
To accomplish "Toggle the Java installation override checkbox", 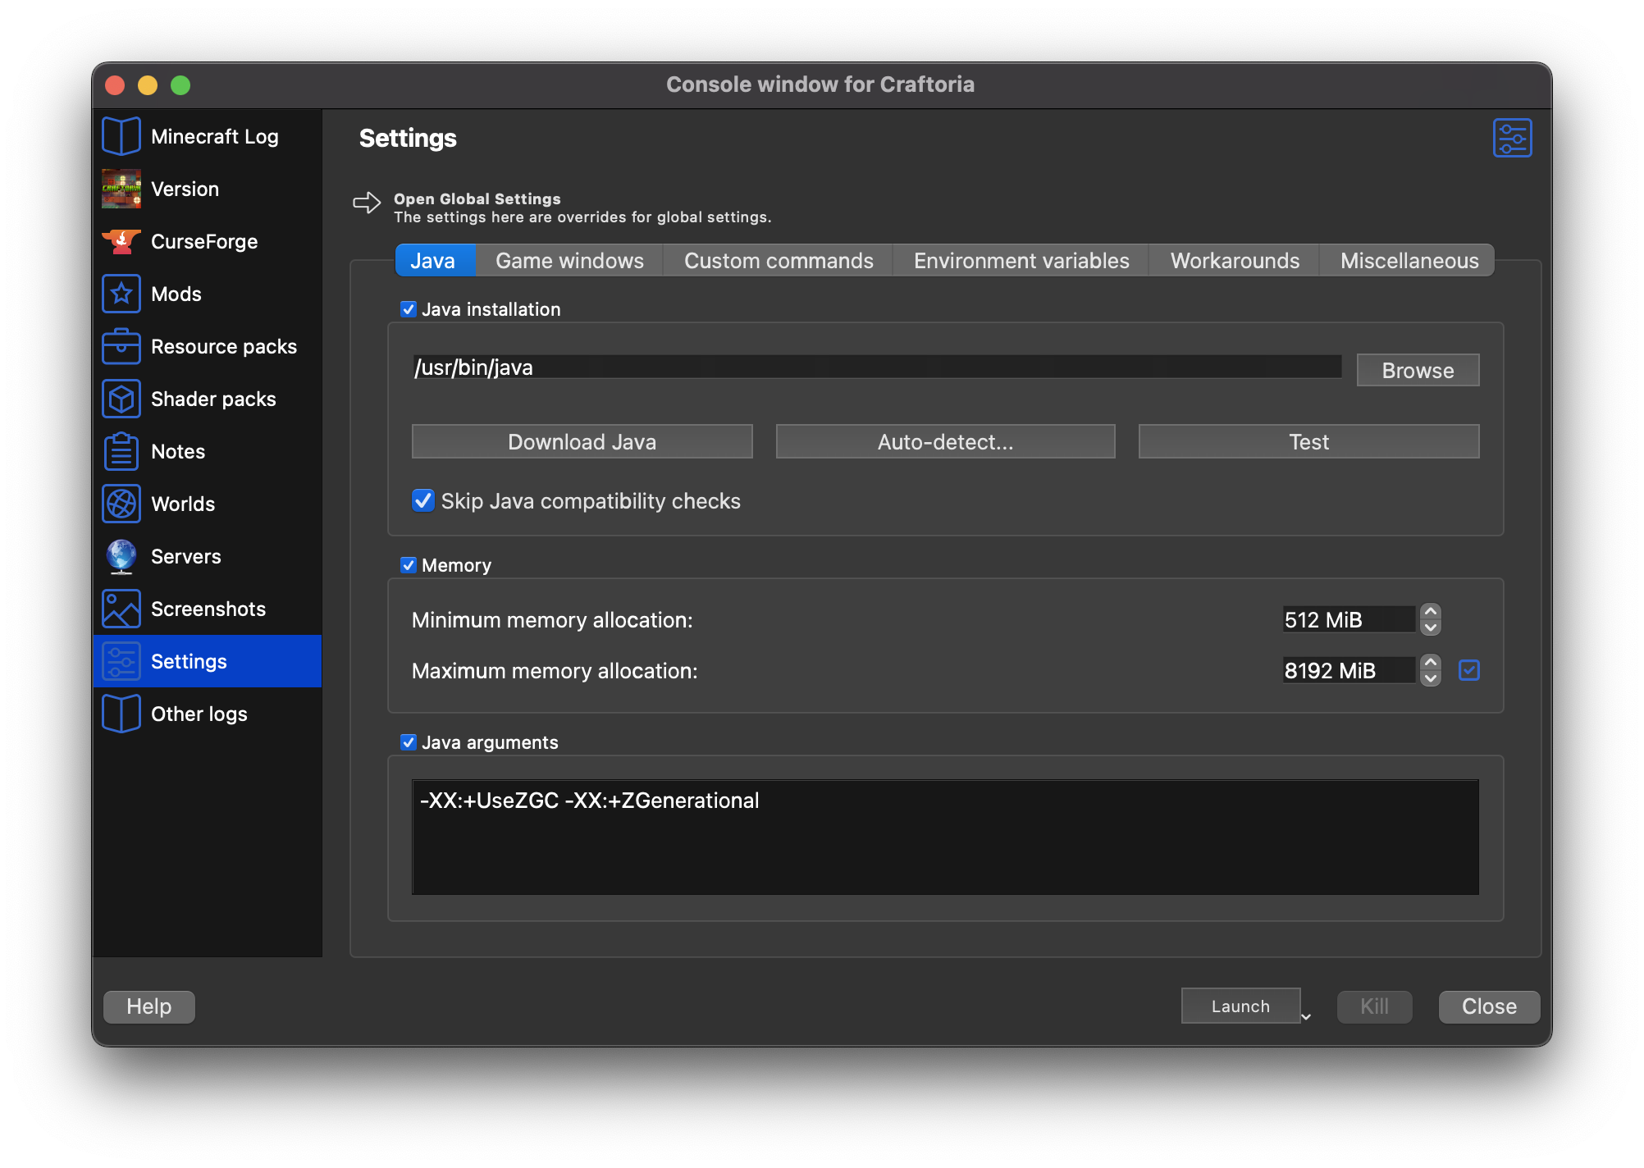I will tap(409, 309).
